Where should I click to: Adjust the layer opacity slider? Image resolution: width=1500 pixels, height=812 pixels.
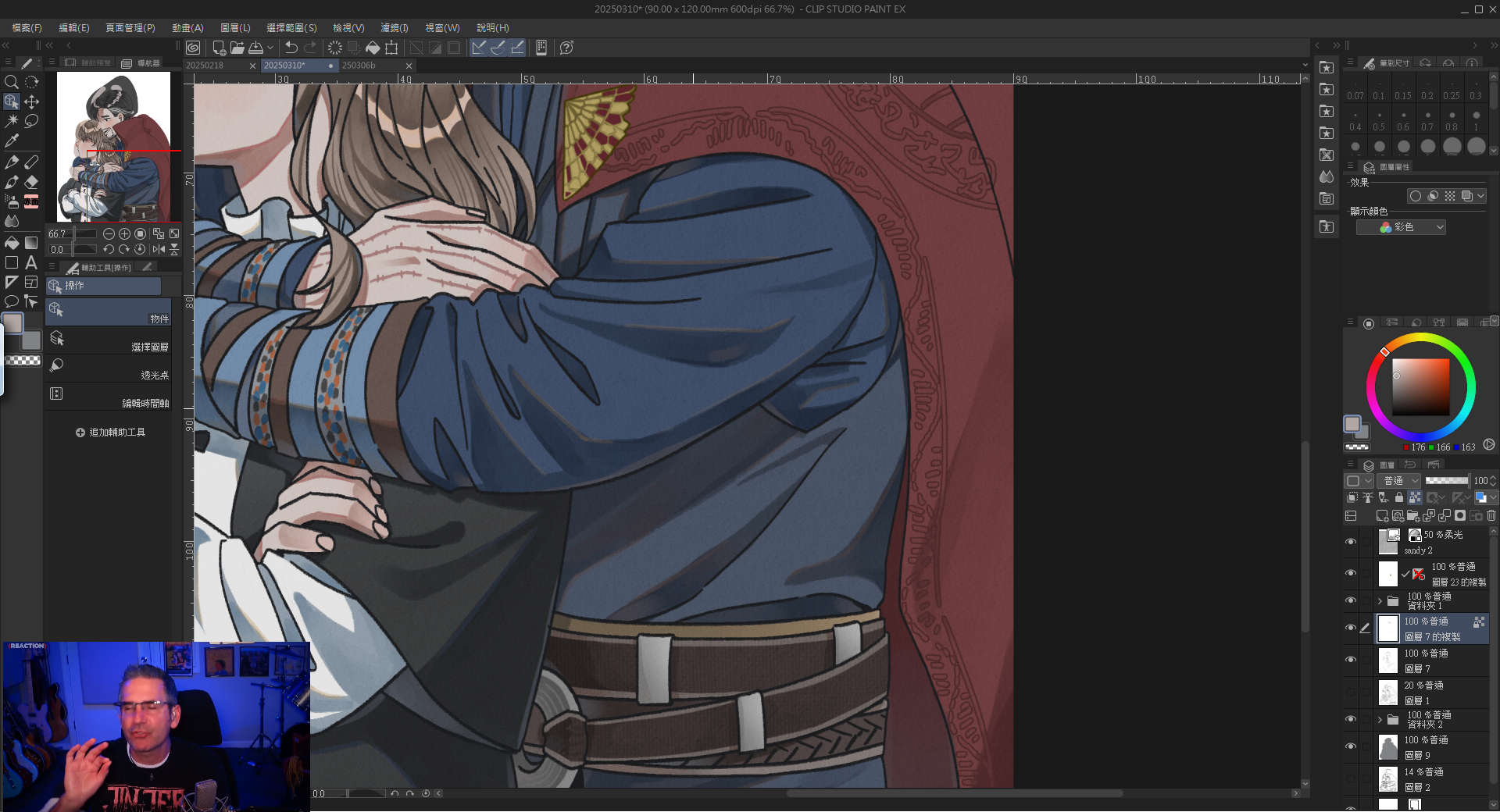point(1447,481)
